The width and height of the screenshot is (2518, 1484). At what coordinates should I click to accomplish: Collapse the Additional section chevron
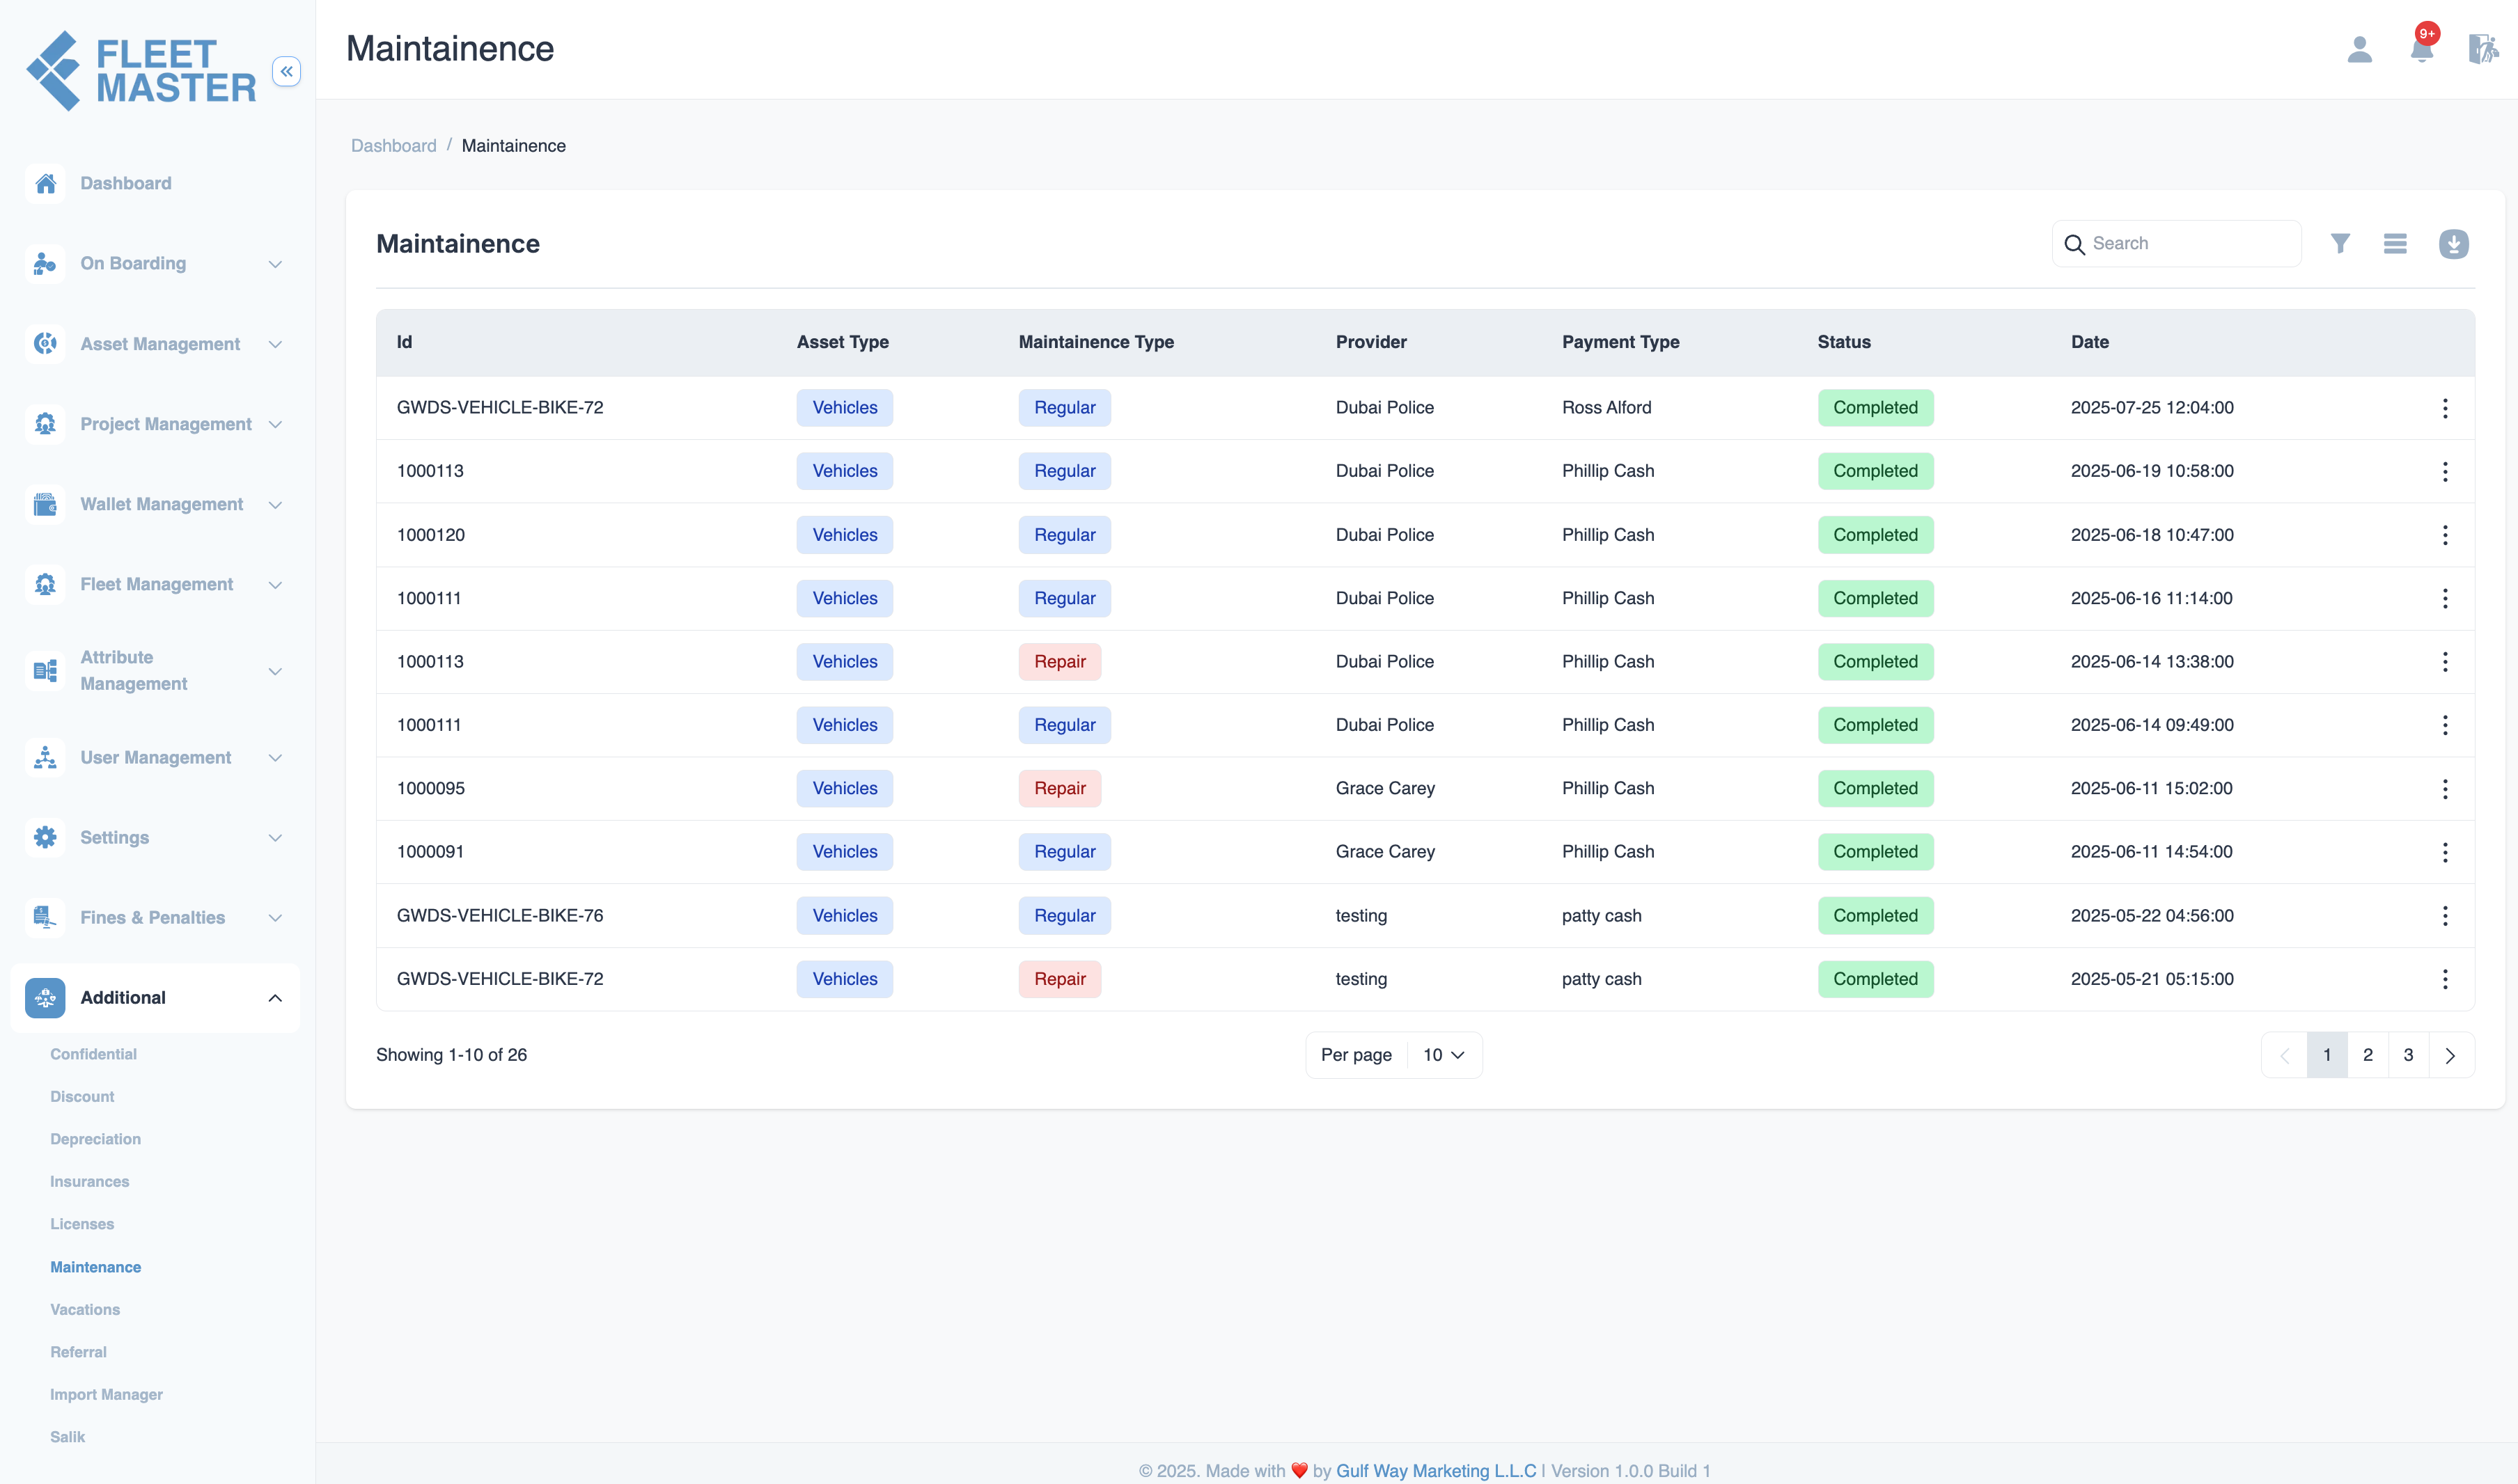(275, 998)
